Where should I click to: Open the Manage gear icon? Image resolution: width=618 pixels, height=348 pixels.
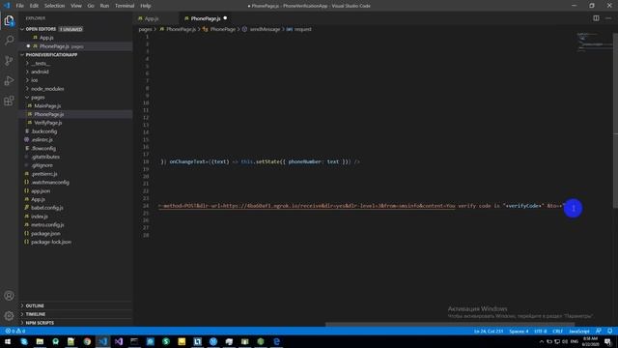(9, 316)
